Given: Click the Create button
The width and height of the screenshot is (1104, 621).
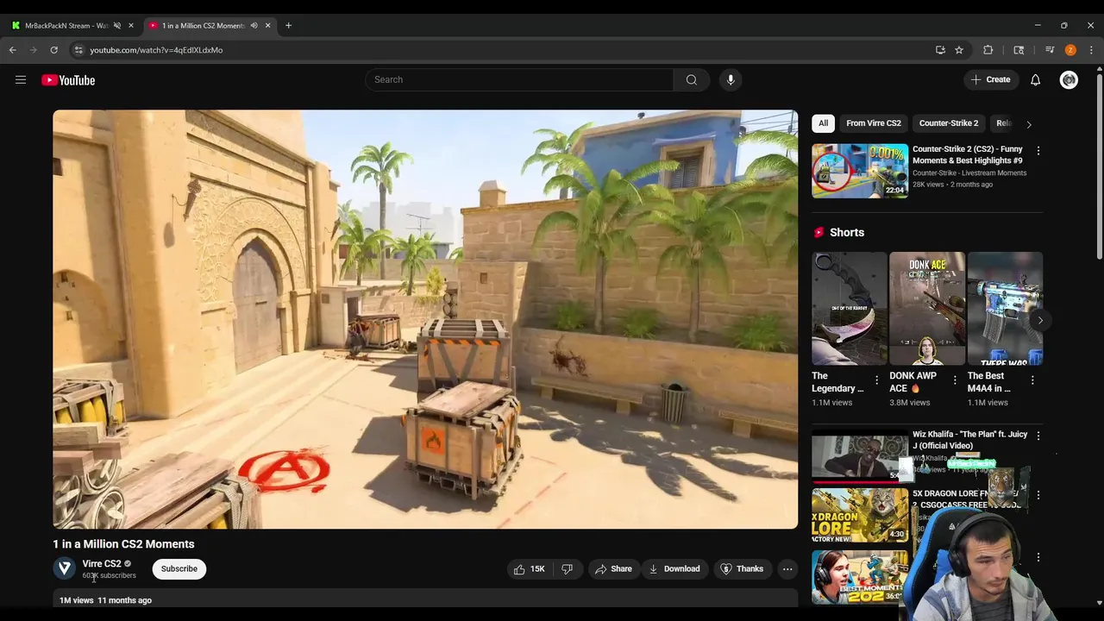Looking at the screenshot, I should click(989, 80).
